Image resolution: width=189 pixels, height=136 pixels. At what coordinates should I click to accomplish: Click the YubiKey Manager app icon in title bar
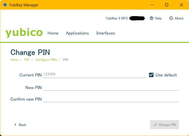tap(5, 5)
